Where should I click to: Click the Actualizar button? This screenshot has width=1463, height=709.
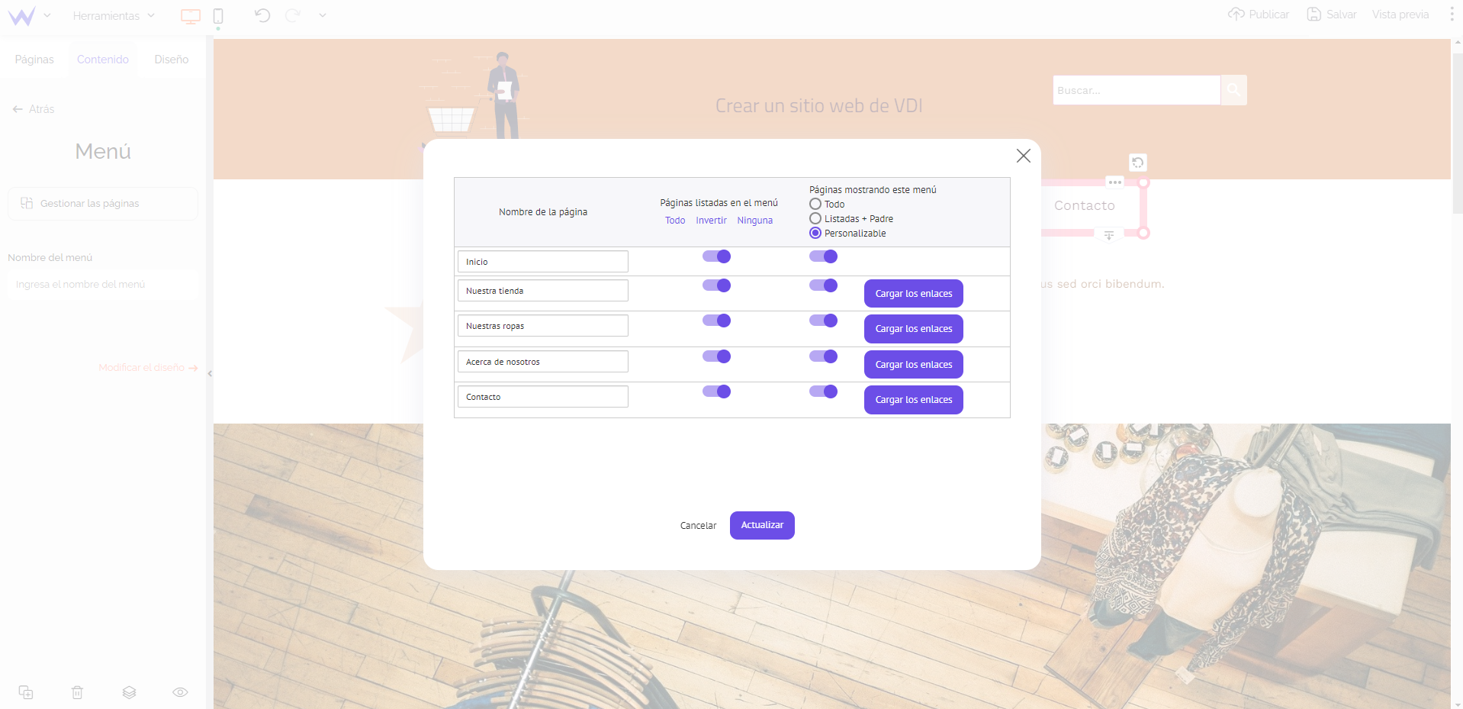click(762, 525)
